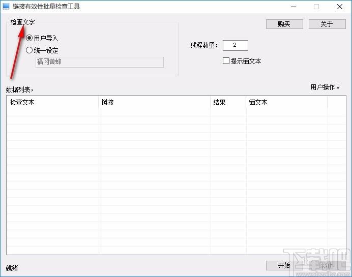Open the 关于 dialog button
The width and height of the screenshot is (352, 277).
point(327,24)
